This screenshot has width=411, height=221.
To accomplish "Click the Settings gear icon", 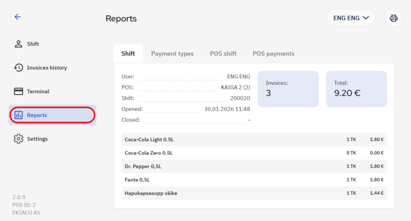I will coord(19,139).
